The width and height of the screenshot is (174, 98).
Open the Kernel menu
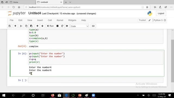[60, 20]
